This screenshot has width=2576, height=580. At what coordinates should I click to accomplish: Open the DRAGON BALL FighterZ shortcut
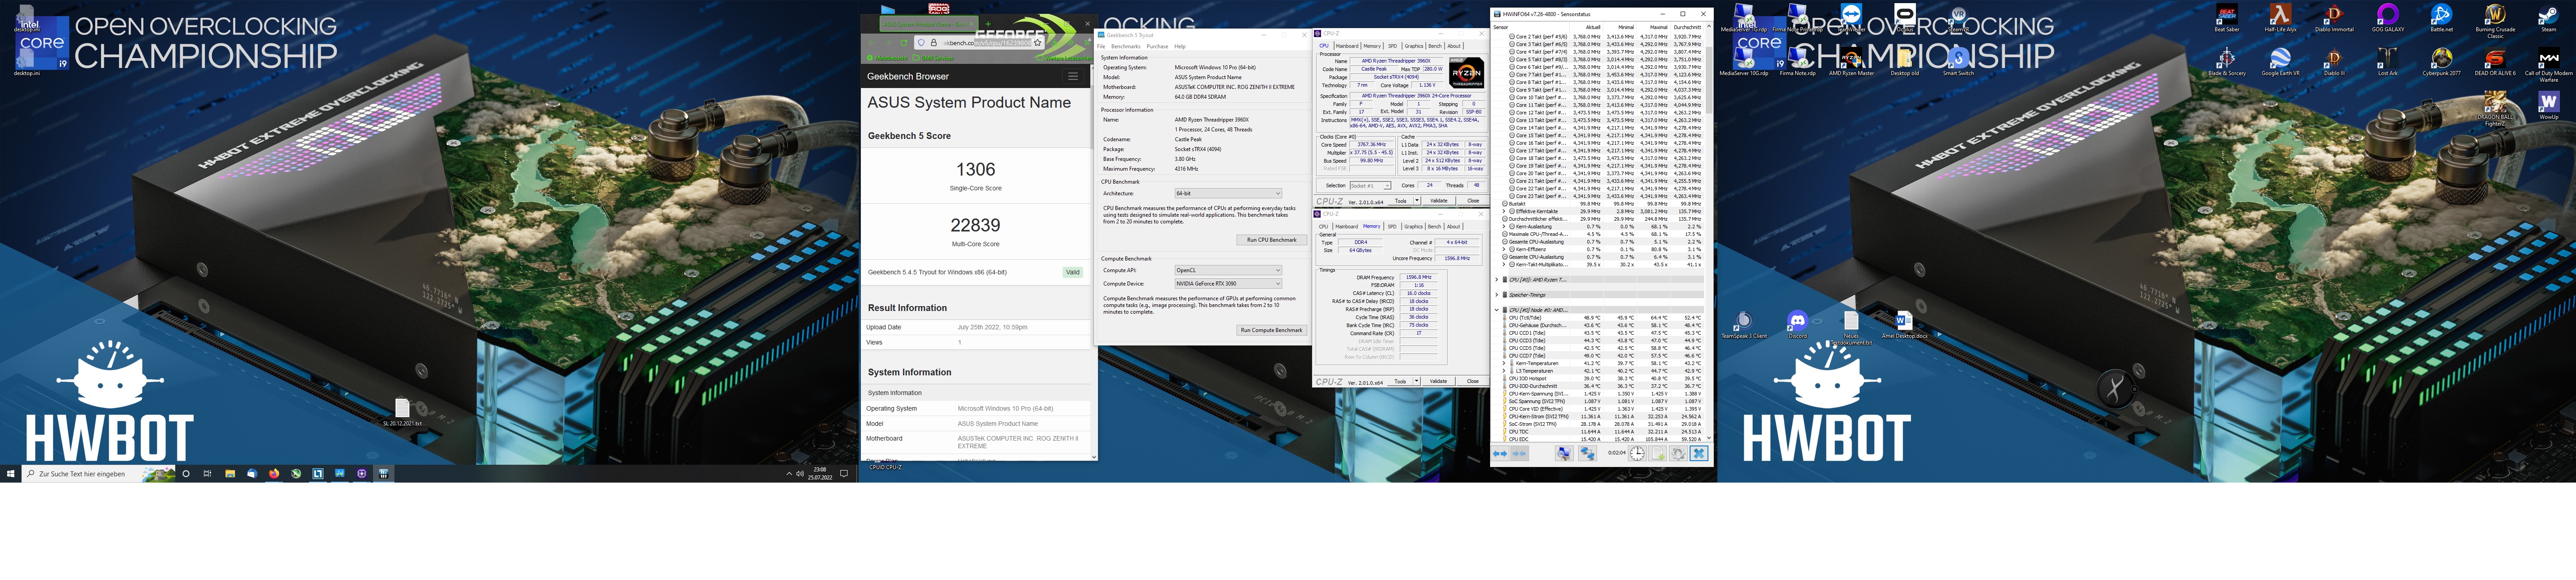[x=2495, y=109]
